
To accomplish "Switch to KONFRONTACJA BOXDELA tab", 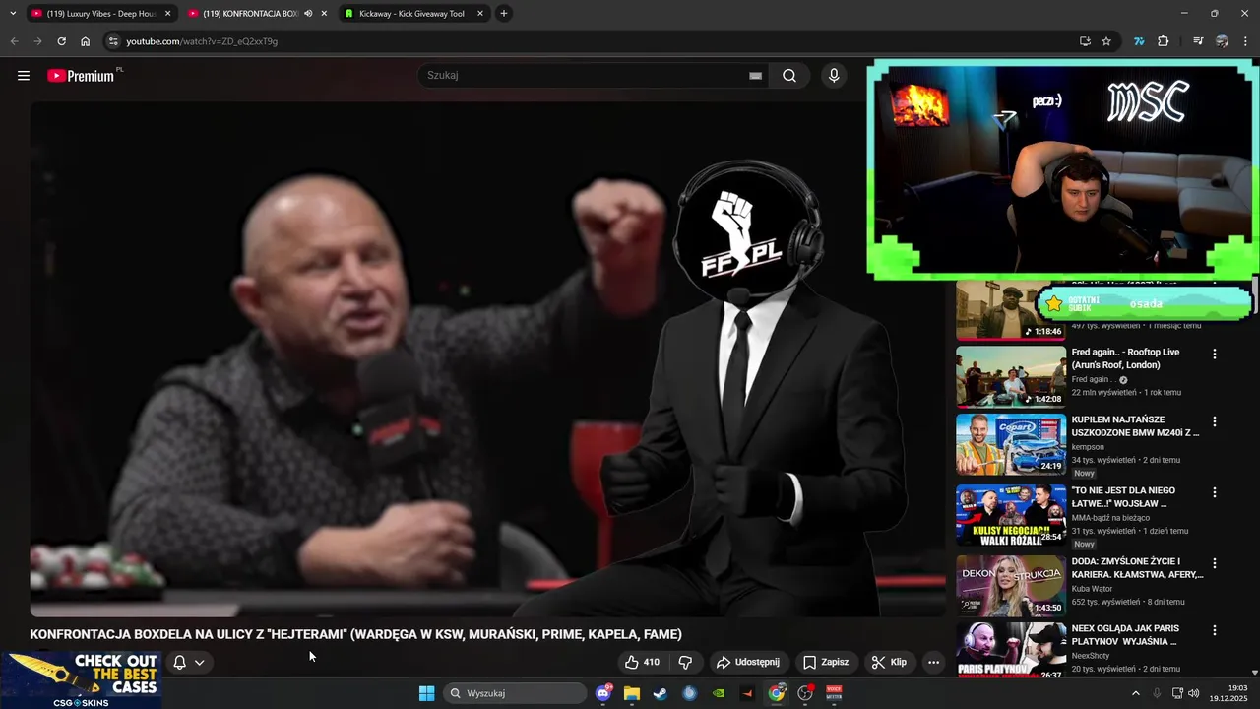I will coord(257,14).
